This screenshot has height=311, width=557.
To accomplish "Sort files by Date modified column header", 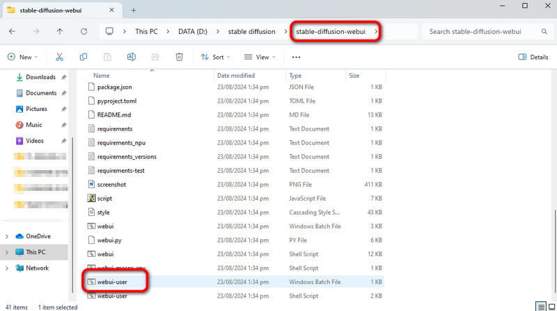I will (x=236, y=75).
